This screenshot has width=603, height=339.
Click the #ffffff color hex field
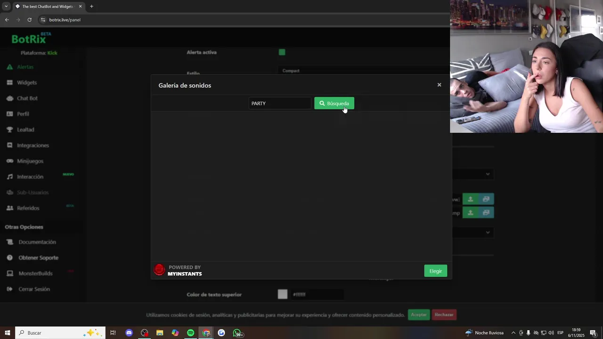[x=317, y=294]
